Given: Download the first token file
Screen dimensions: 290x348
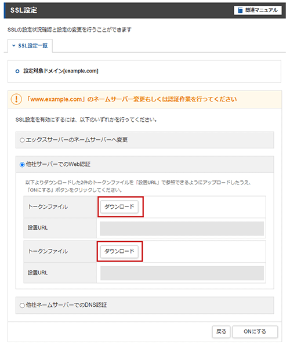Looking at the screenshot, I should click(119, 207).
